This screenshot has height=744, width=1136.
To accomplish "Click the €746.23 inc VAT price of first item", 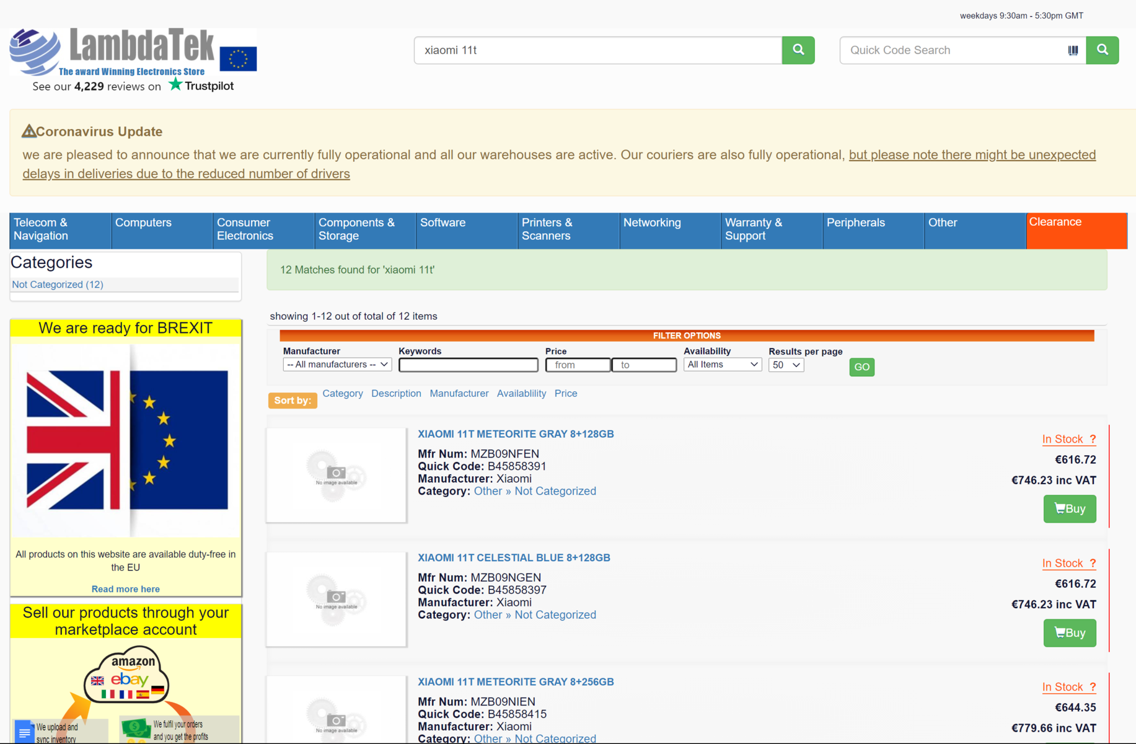I will [1054, 480].
